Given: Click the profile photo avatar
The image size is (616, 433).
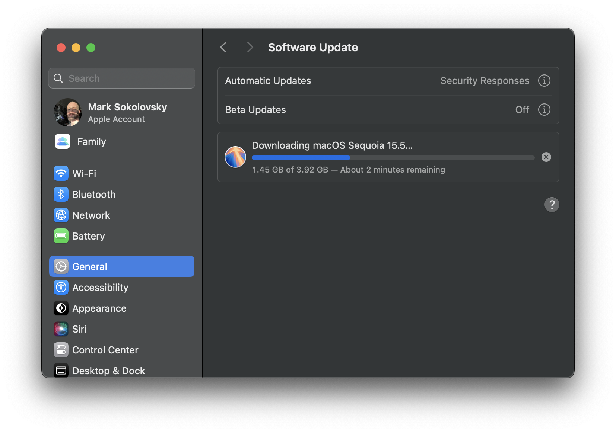Looking at the screenshot, I should tap(68, 112).
